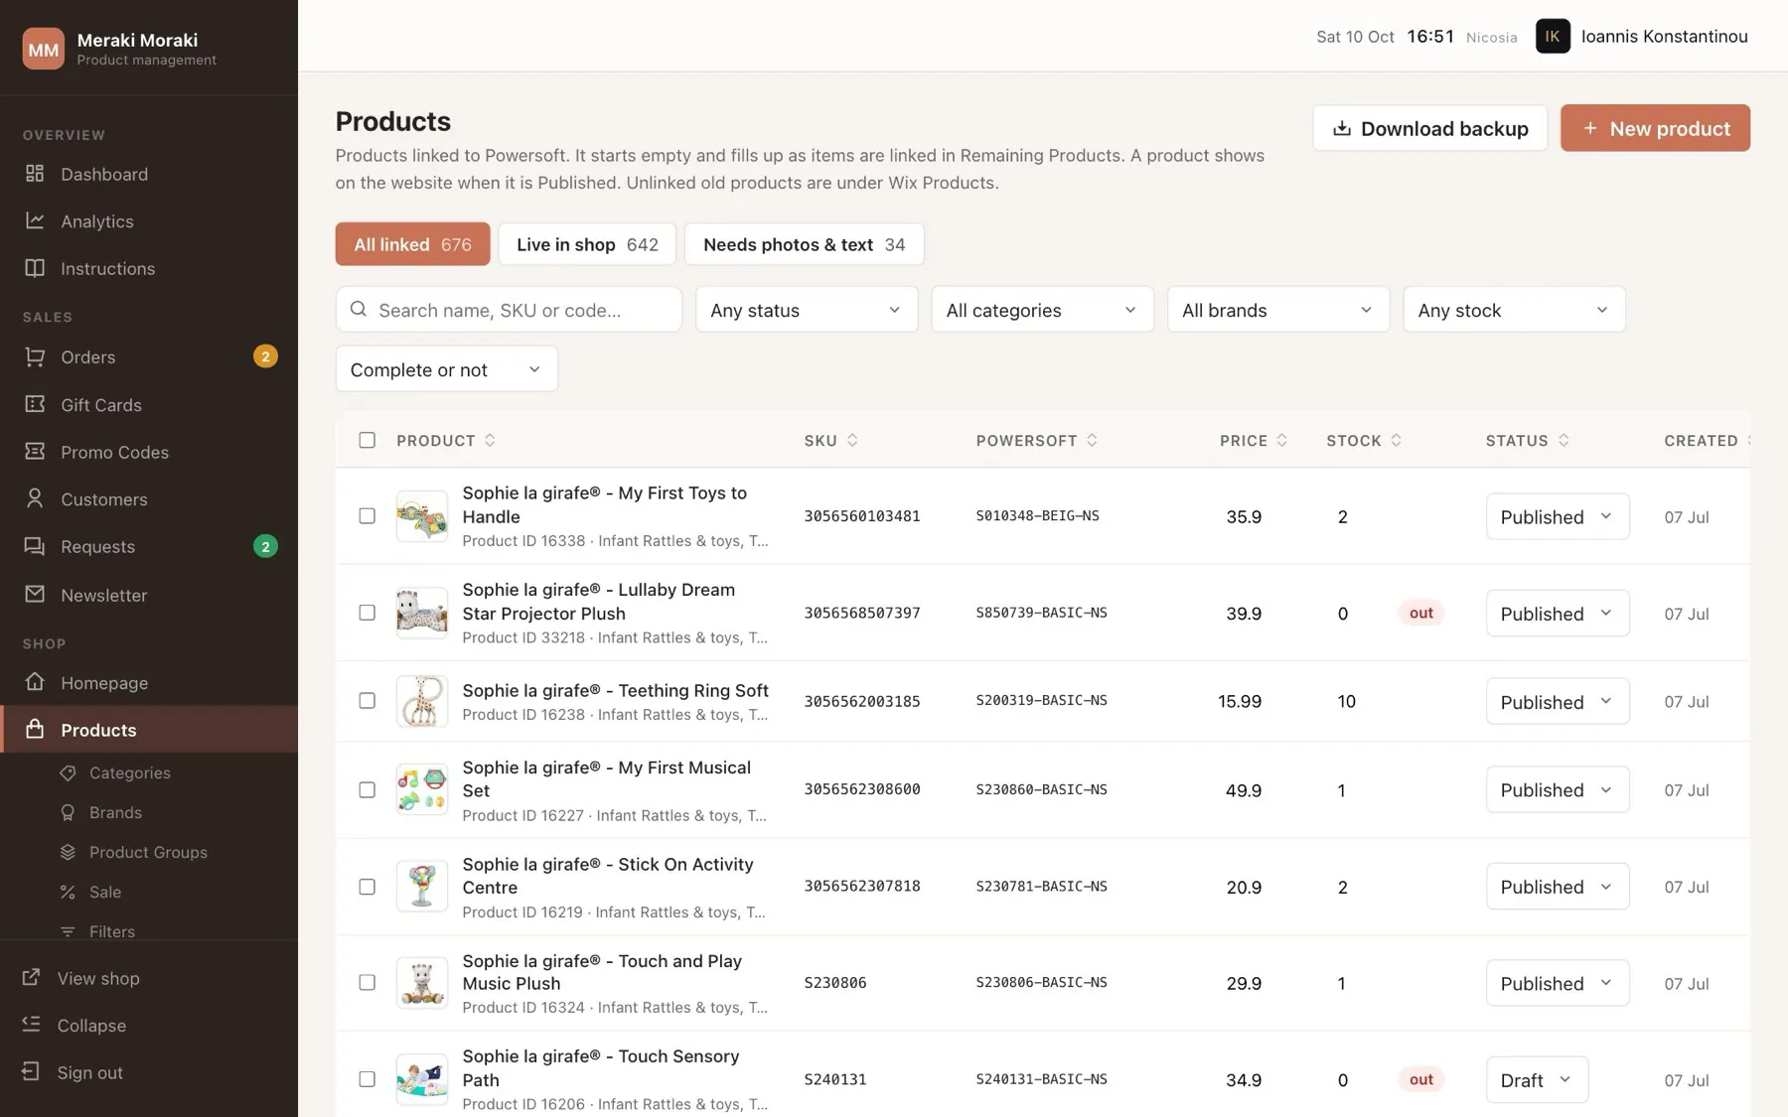Image resolution: width=1788 pixels, height=1117 pixels.
Task: Open Dashboard icon in sidebar
Action: click(x=35, y=174)
